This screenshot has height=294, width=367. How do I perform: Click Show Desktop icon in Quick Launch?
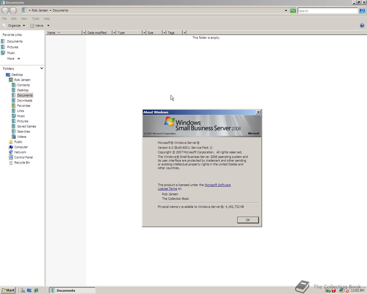click(29, 291)
